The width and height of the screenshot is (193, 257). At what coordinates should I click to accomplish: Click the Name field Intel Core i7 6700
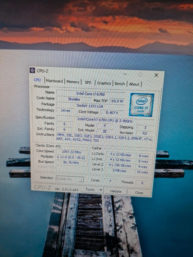click(90, 94)
